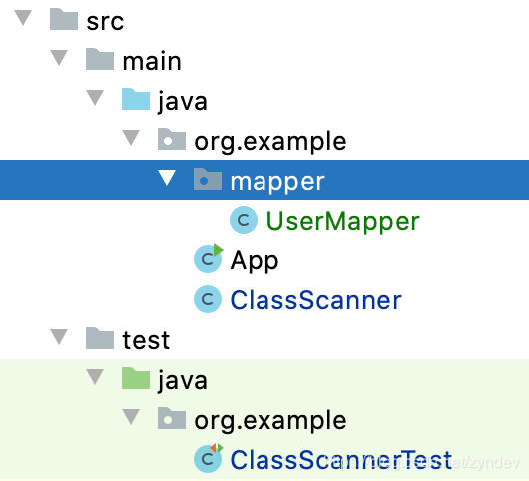Collapse the test folder arrow
Screen dimensions: 529x481
[59, 337]
